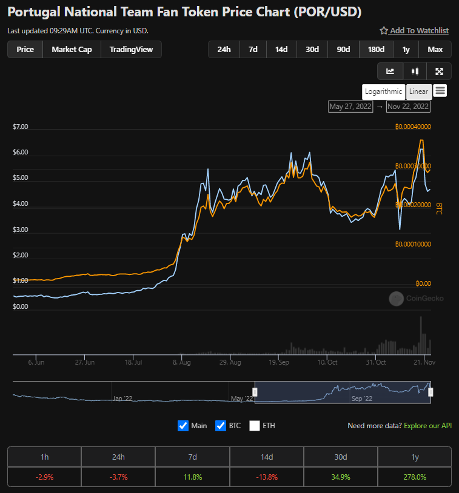
Task: Follow the Explore our API link
Action: click(x=428, y=426)
